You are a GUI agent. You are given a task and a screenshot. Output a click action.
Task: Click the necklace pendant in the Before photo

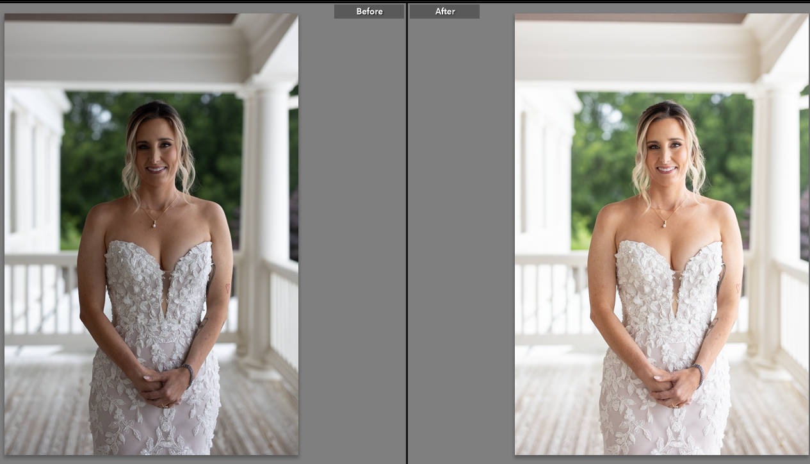tap(153, 224)
